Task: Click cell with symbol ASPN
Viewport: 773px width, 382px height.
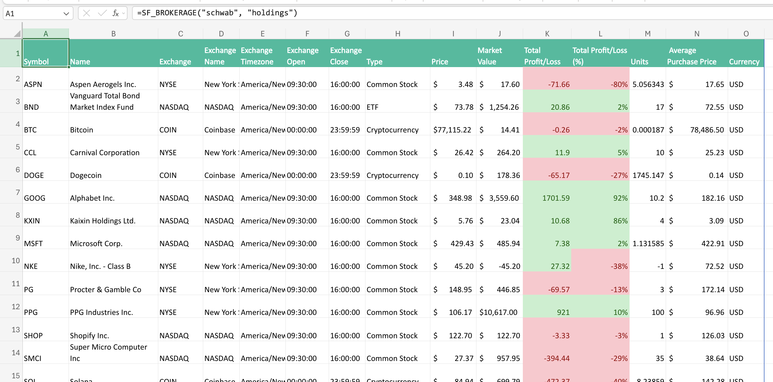Action: tap(46, 78)
